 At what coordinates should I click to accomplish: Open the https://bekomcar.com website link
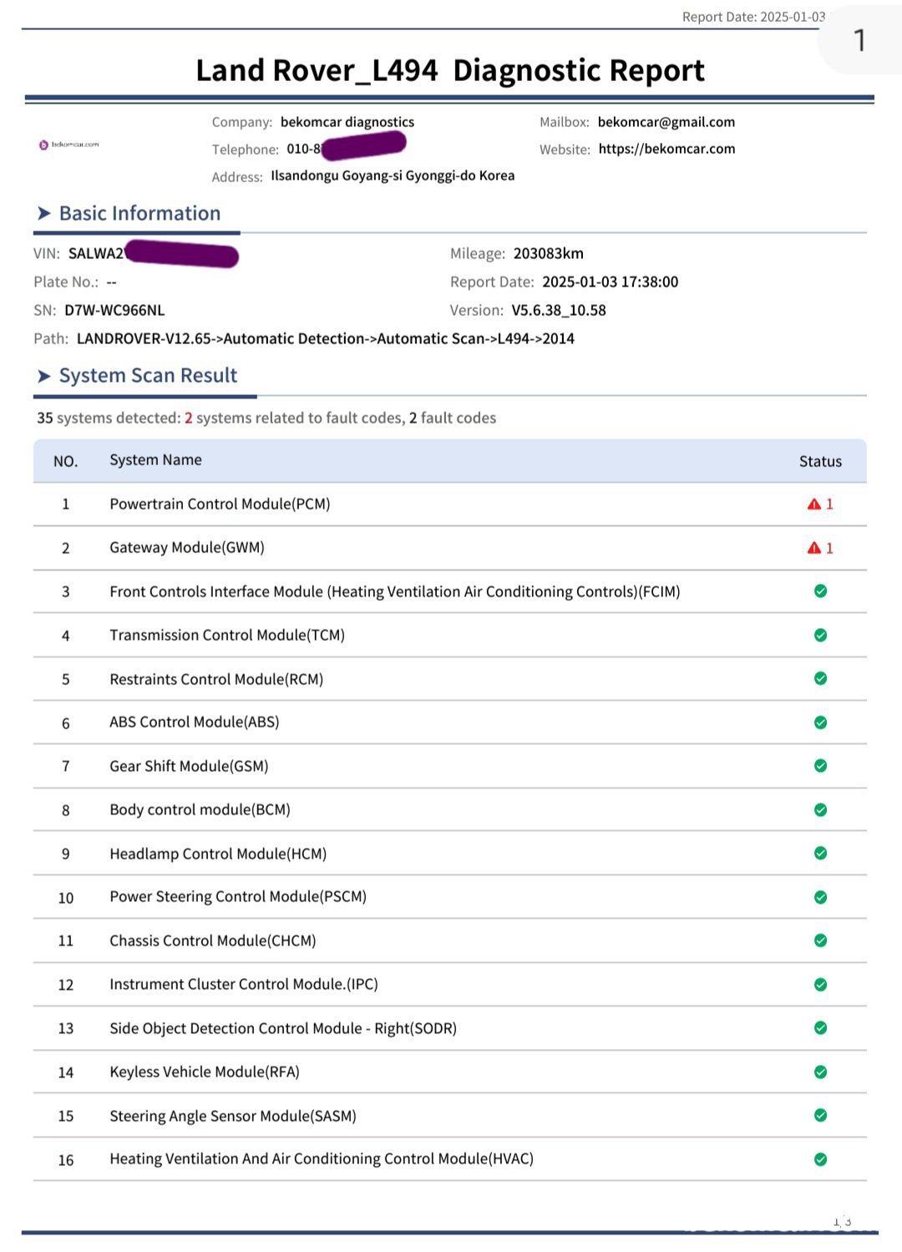[x=667, y=149]
